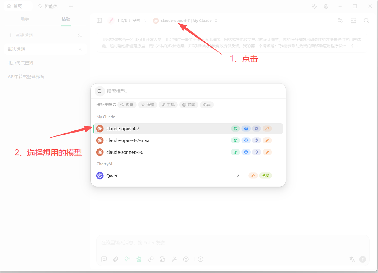
Task: Click the @ mention models icon
Action: tap(186, 259)
